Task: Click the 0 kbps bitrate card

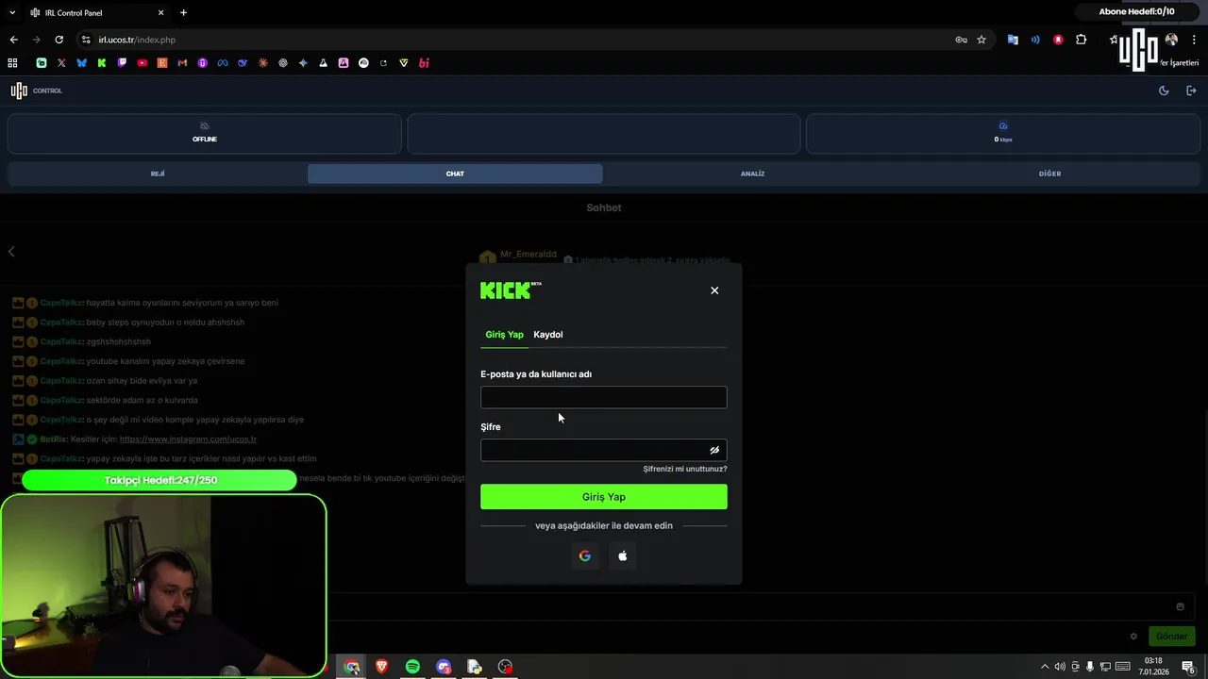Action: pos(1003,134)
